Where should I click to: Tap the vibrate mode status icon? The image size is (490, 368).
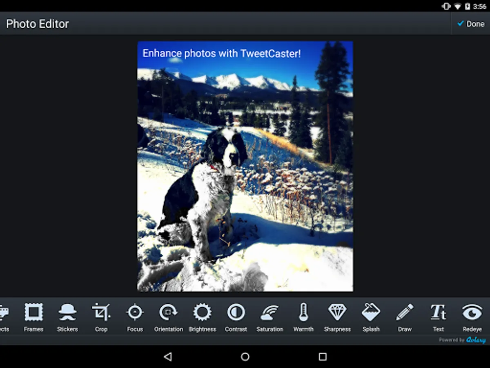[x=446, y=6]
